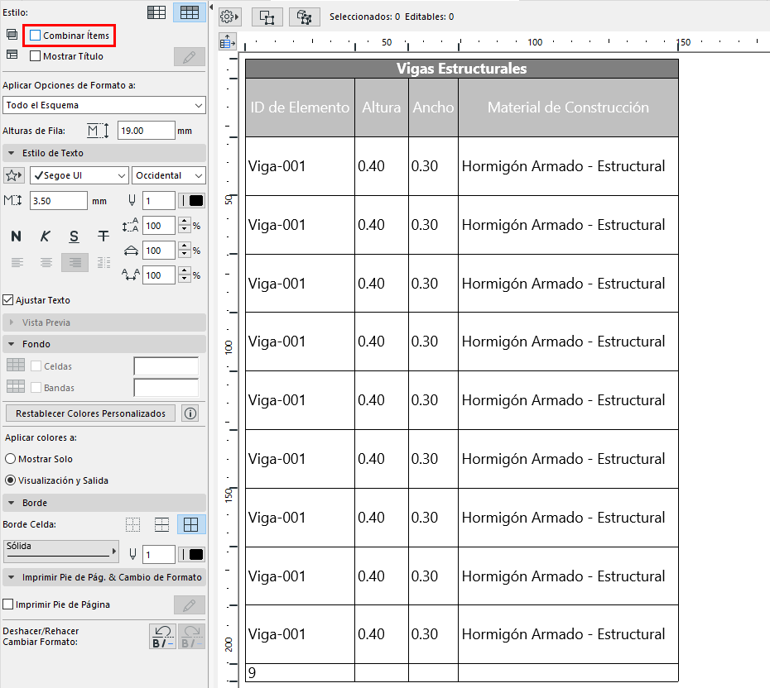Click the total cell showing 9
Screen dimensions: 770x688
pyautogui.click(x=300, y=673)
